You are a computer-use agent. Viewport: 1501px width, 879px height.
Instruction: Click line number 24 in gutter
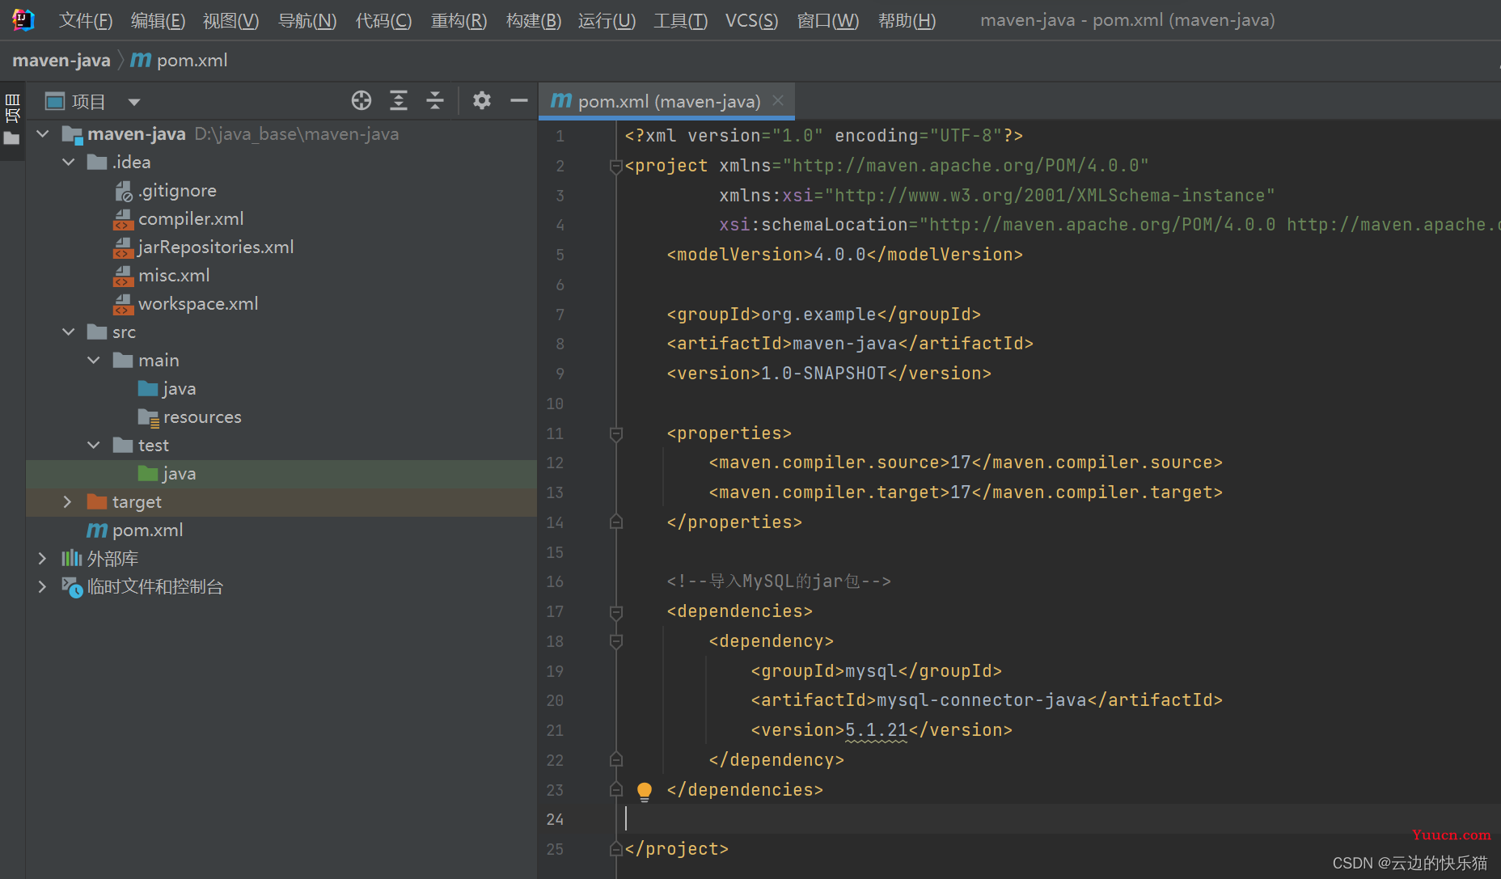pyautogui.click(x=555, y=819)
